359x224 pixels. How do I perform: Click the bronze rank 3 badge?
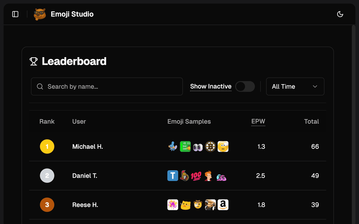[47, 205]
